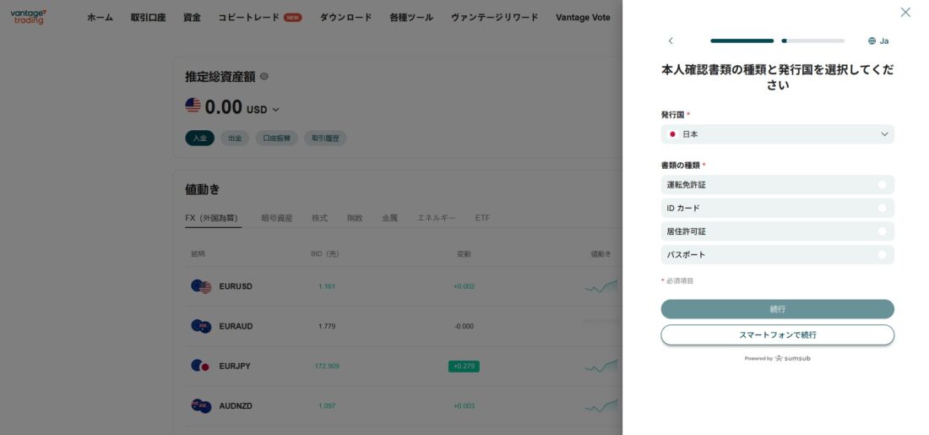Select the パスポート radio option
929x435 pixels.
[x=882, y=254]
